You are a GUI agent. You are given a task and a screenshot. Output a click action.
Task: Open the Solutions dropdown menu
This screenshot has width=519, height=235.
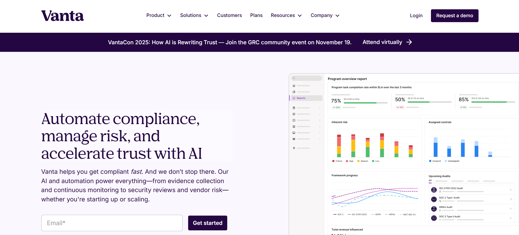(x=194, y=16)
